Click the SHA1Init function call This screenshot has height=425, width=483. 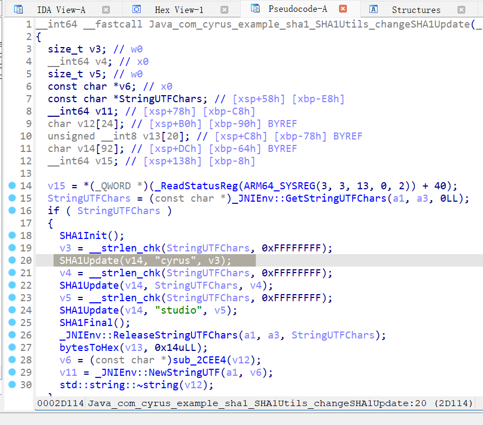click(83, 236)
